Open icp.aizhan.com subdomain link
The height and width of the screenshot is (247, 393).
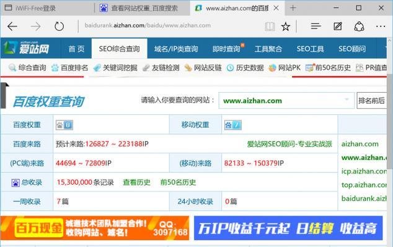tap(364, 171)
